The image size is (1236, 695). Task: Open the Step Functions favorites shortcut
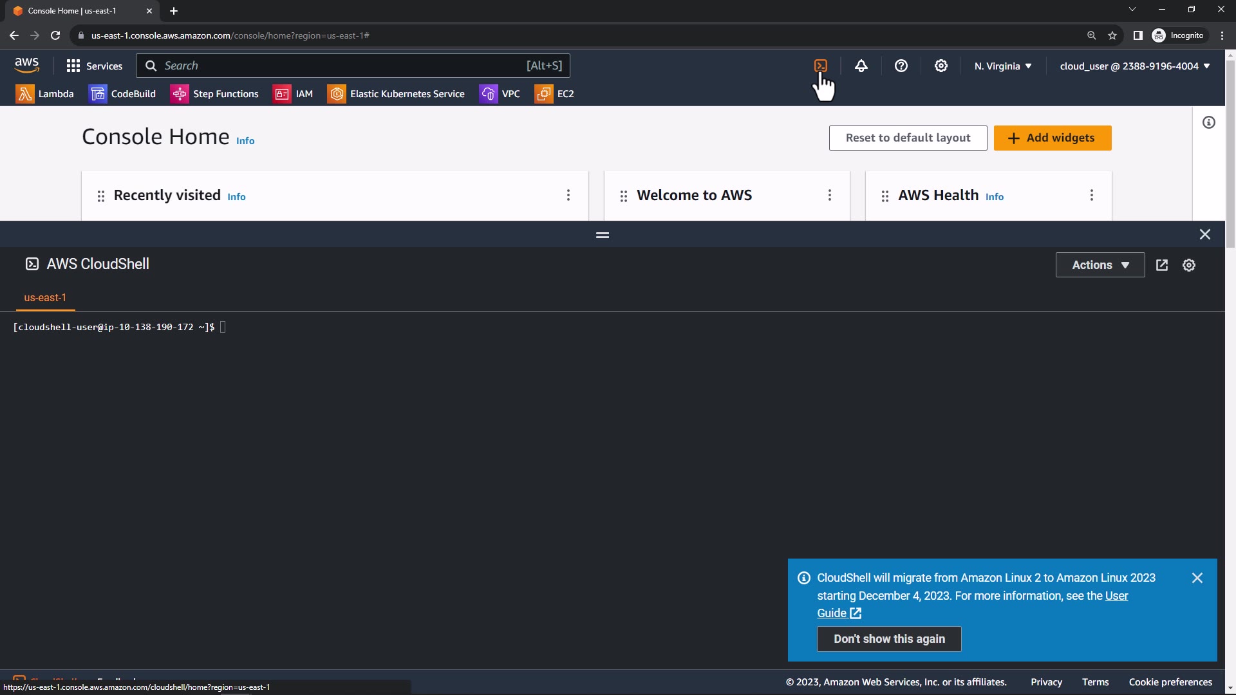point(214,94)
